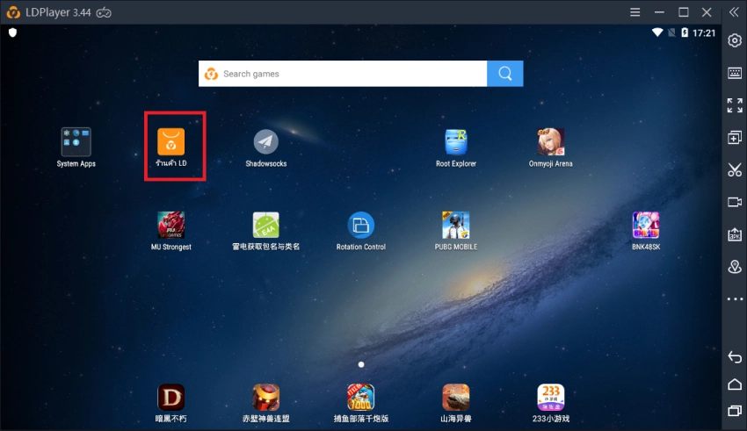Open the recent apps overview button
Screen dimensions: 747x431
coord(735,411)
